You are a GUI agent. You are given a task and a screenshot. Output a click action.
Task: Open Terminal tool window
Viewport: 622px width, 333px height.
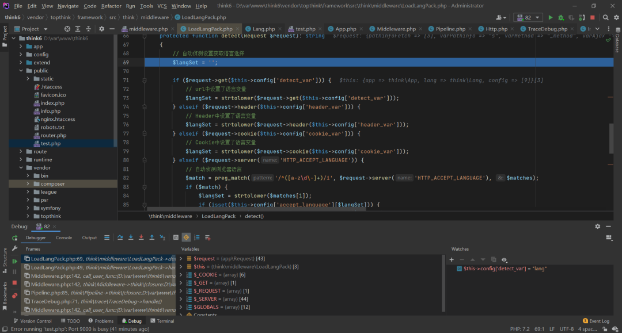click(x=162, y=321)
